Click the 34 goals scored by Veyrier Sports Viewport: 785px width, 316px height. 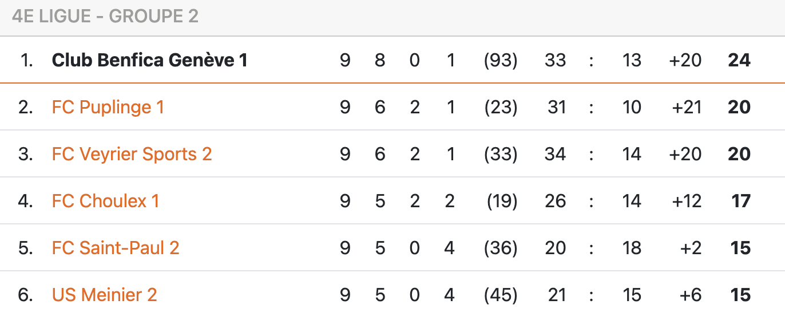[x=555, y=154]
